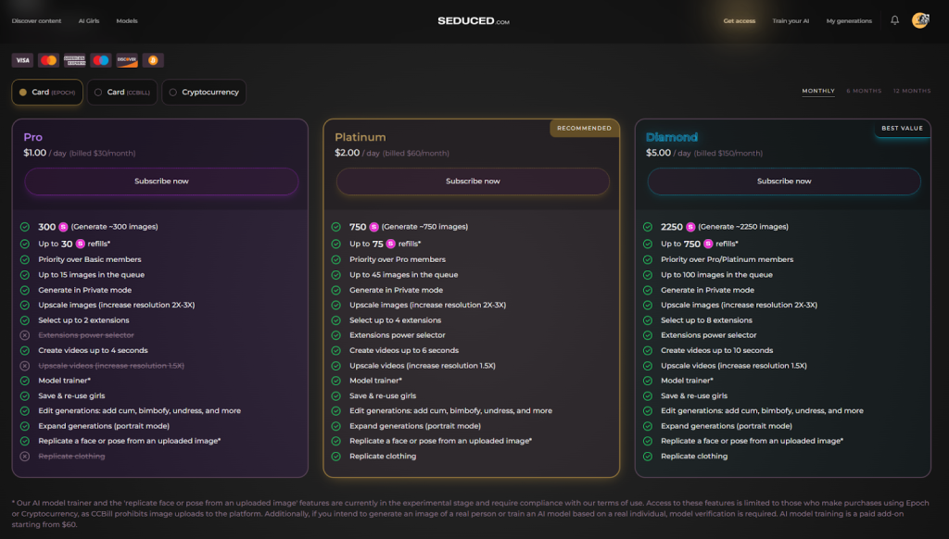The width and height of the screenshot is (949, 539).
Task: Open Train your AI
Action: 791,20
